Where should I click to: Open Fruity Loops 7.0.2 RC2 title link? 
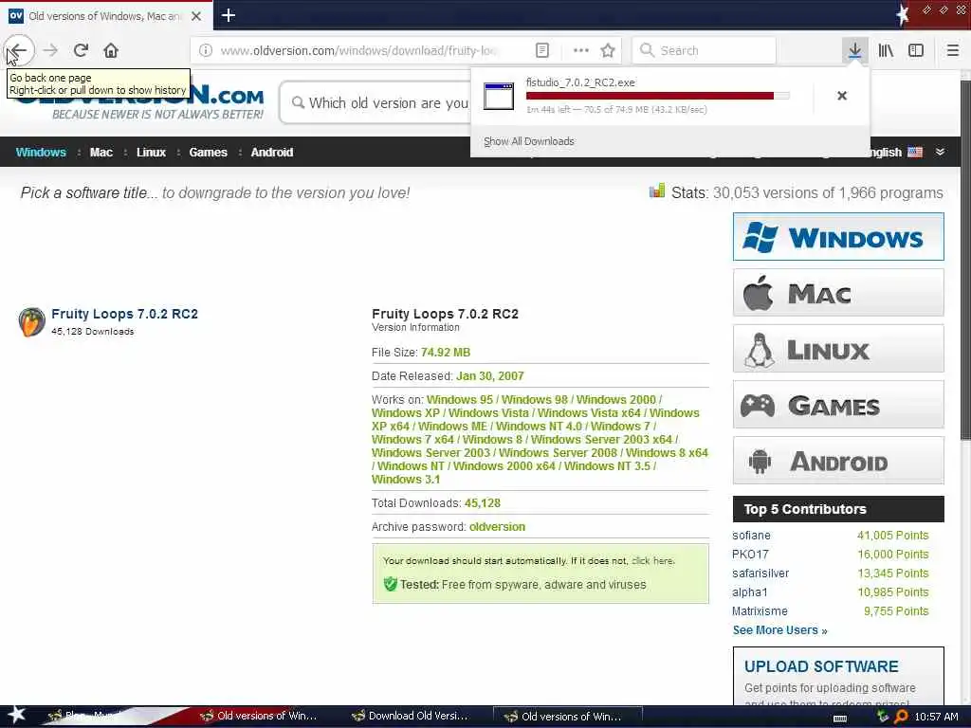124,314
